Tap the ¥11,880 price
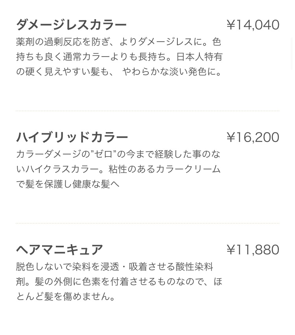This screenshot has height=335, width=295. click(253, 250)
